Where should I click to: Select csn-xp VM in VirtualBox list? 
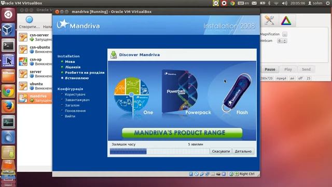point(35,62)
